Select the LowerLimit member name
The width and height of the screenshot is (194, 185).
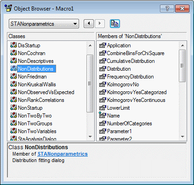(x=118, y=108)
